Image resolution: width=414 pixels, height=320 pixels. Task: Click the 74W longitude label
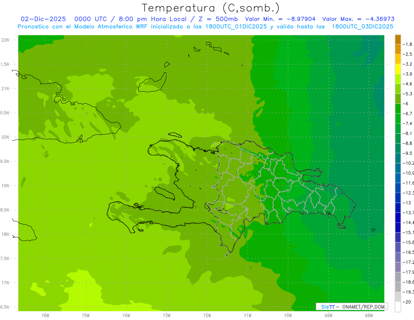click(126, 315)
